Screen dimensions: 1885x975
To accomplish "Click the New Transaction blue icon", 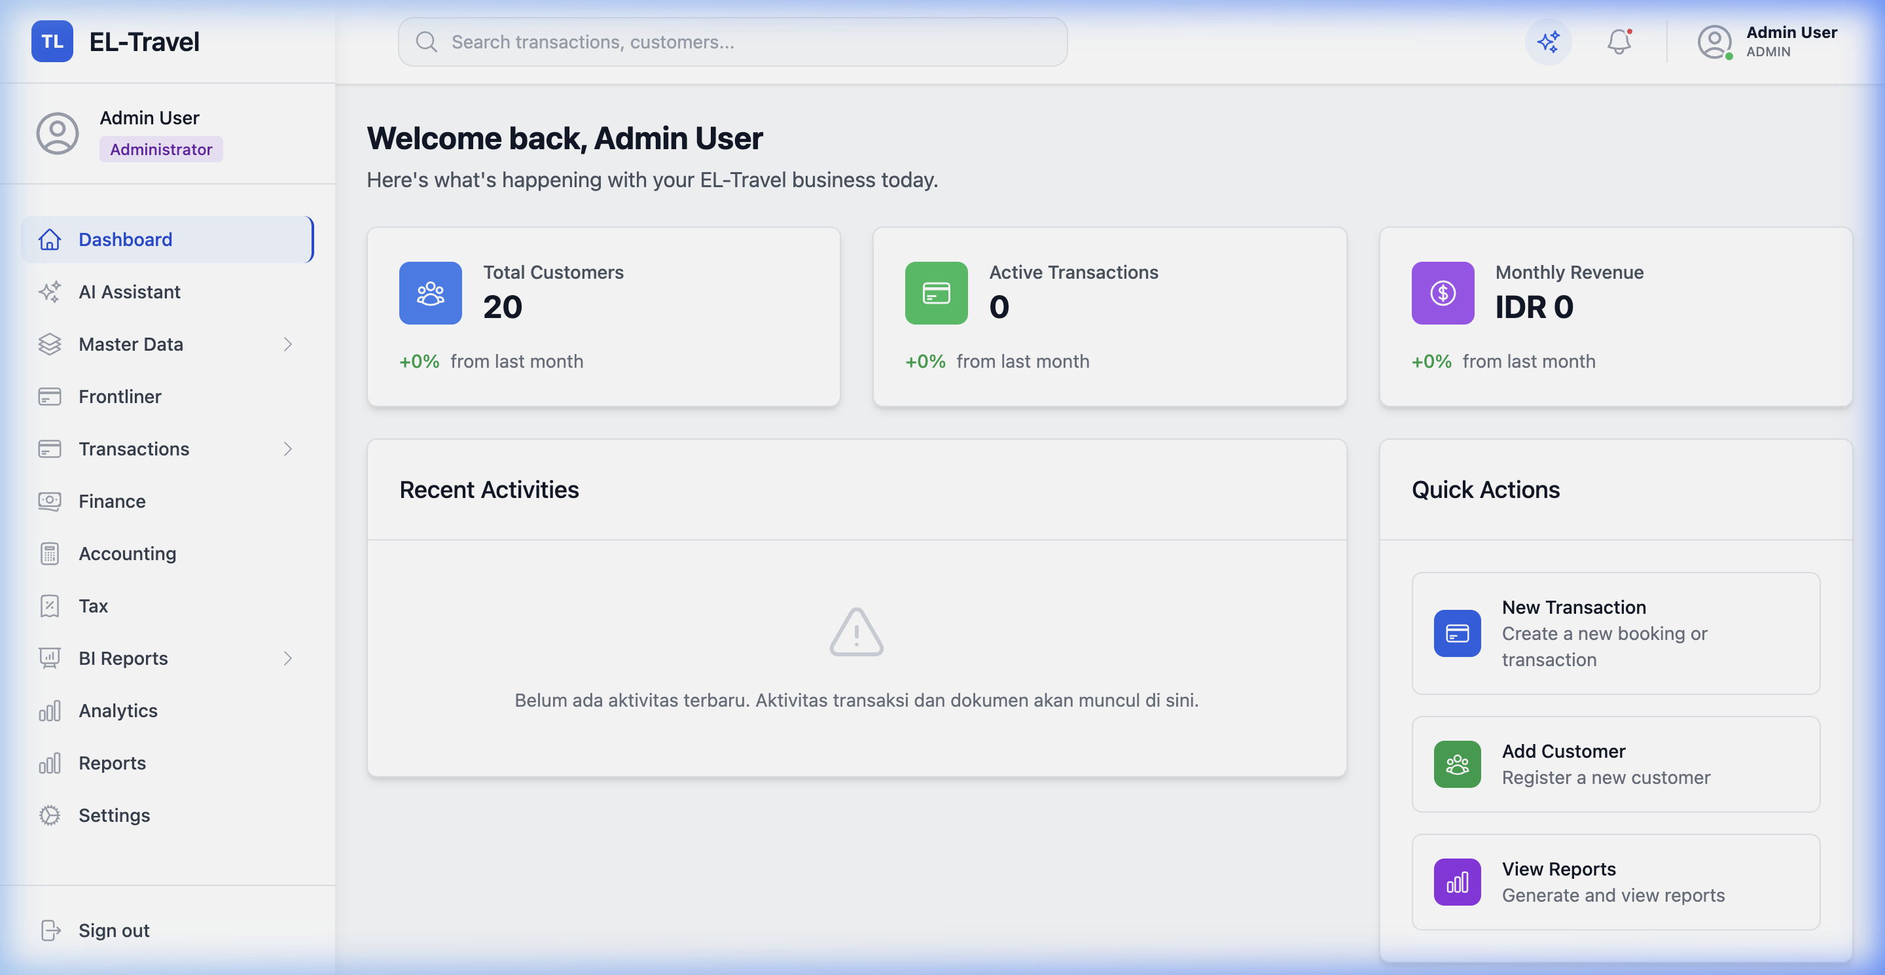I will tap(1457, 633).
